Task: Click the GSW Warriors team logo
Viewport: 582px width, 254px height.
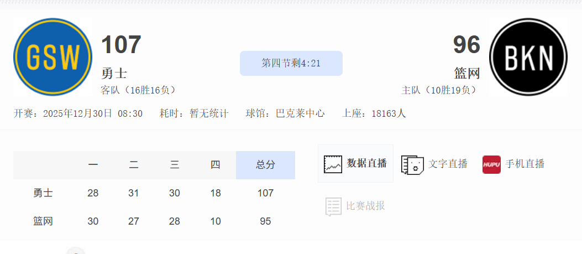Action: coord(53,57)
